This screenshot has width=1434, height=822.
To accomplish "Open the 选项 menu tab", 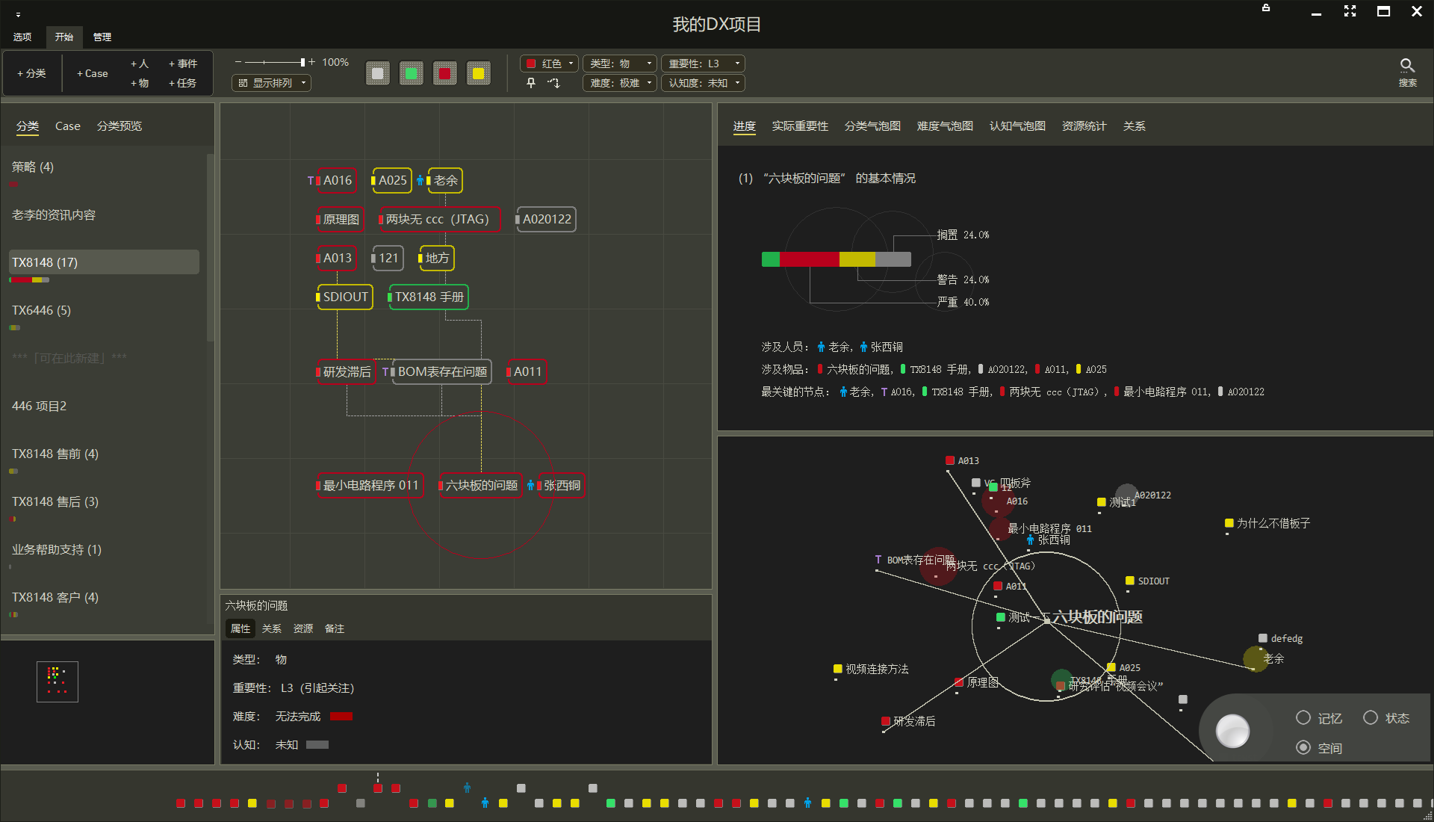I will click(22, 37).
